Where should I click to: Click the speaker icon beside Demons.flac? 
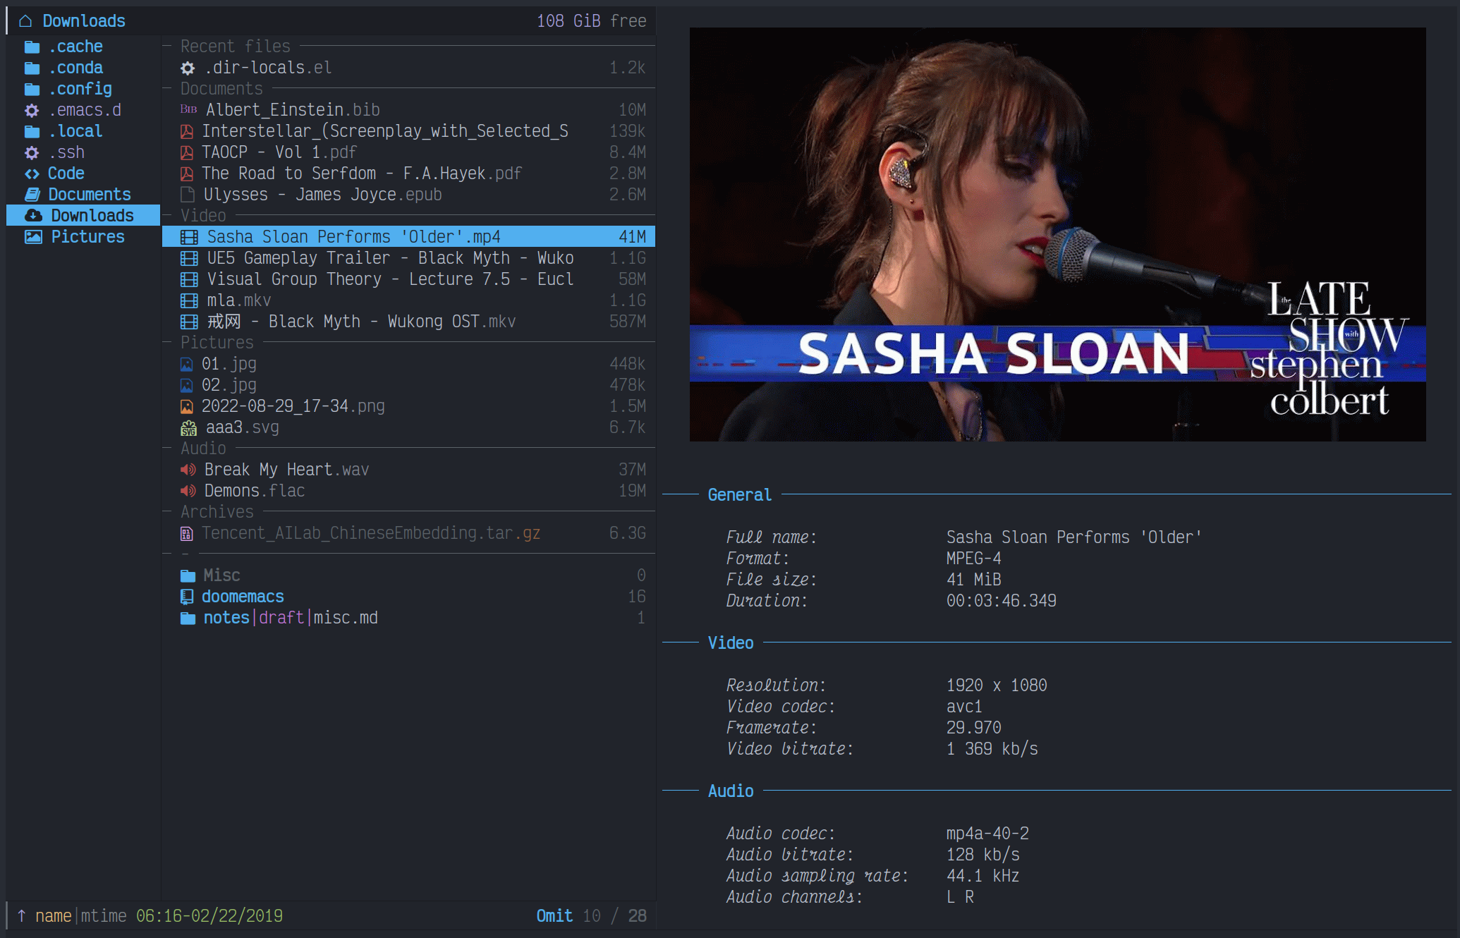(188, 491)
